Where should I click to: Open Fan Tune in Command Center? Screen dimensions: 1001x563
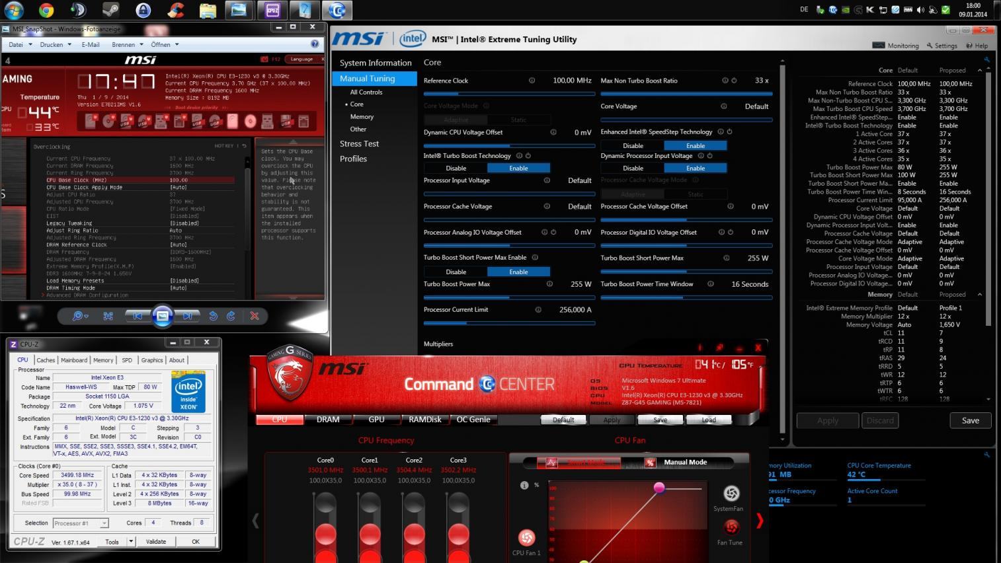[x=731, y=527]
